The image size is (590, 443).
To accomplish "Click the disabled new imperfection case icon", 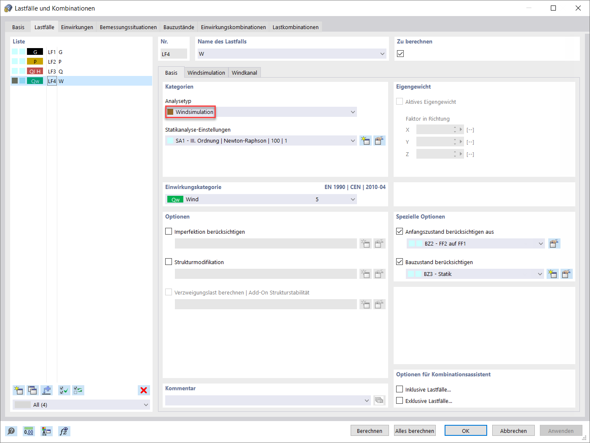I will (365, 243).
